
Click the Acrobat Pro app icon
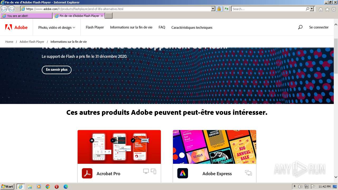pyautogui.click(x=87, y=173)
